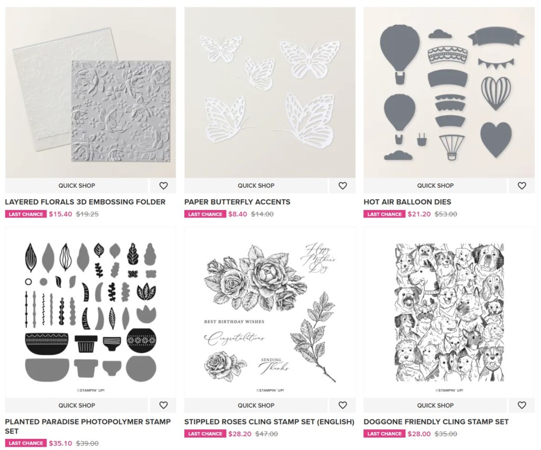Open Quick Shop for Doggone Friendly stamps
The height and width of the screenshot is (450, 541).
[435, 406]
